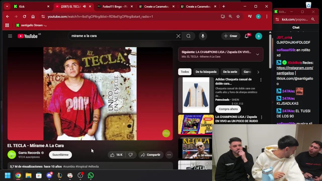322x181 pixels.
Task: Click the Chrome address bar URL
Action: (100, 17)
